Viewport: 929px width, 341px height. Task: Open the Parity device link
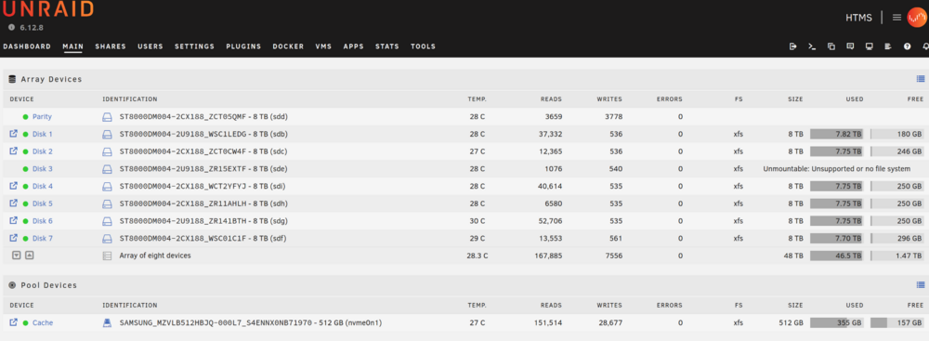pyautogui.click(x=42, y=117)
